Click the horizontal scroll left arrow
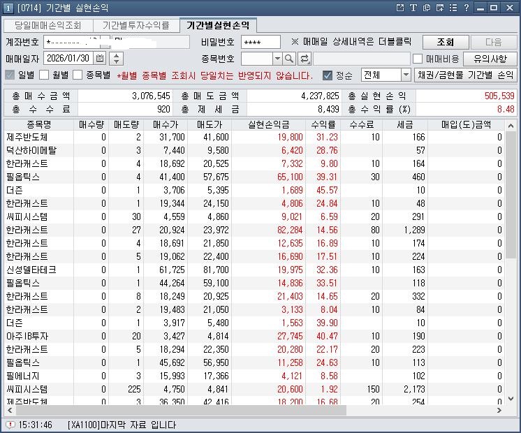 click(10, 411)
